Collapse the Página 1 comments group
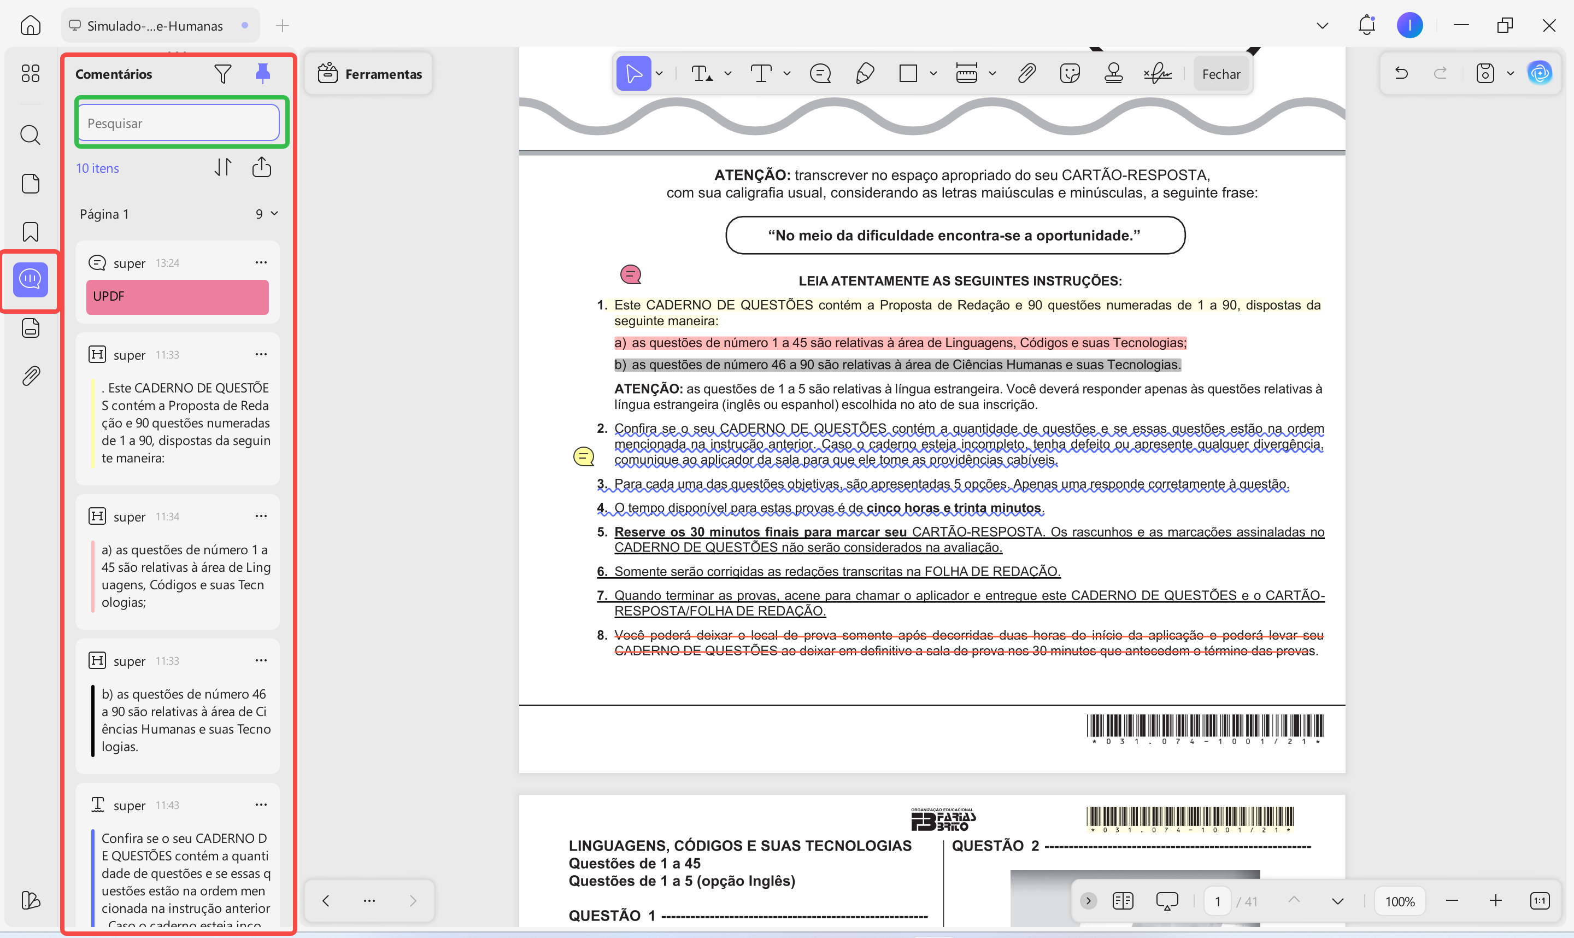 pos(274,214)
